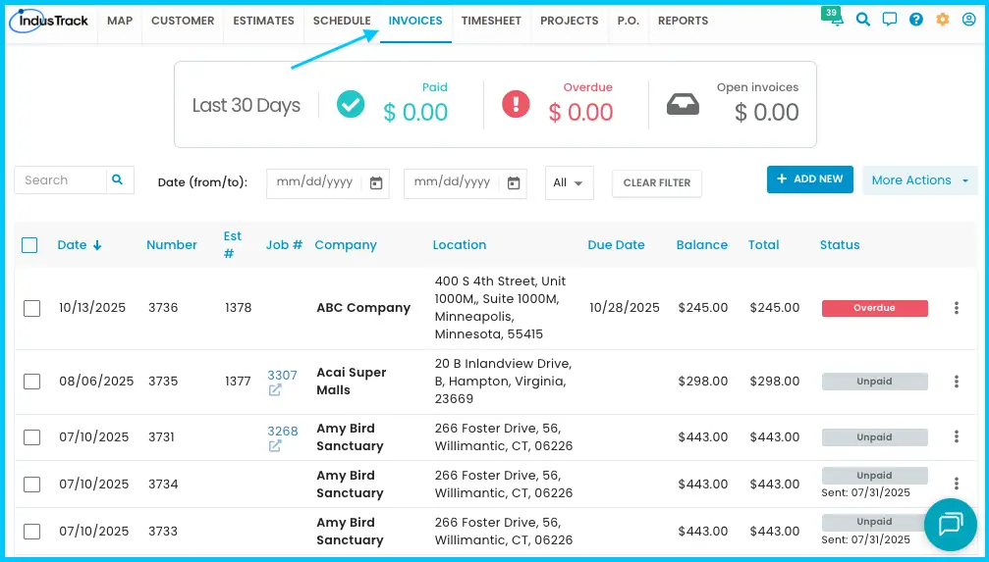Click the Unpaid badge for invoice 3735

[874, 382]
